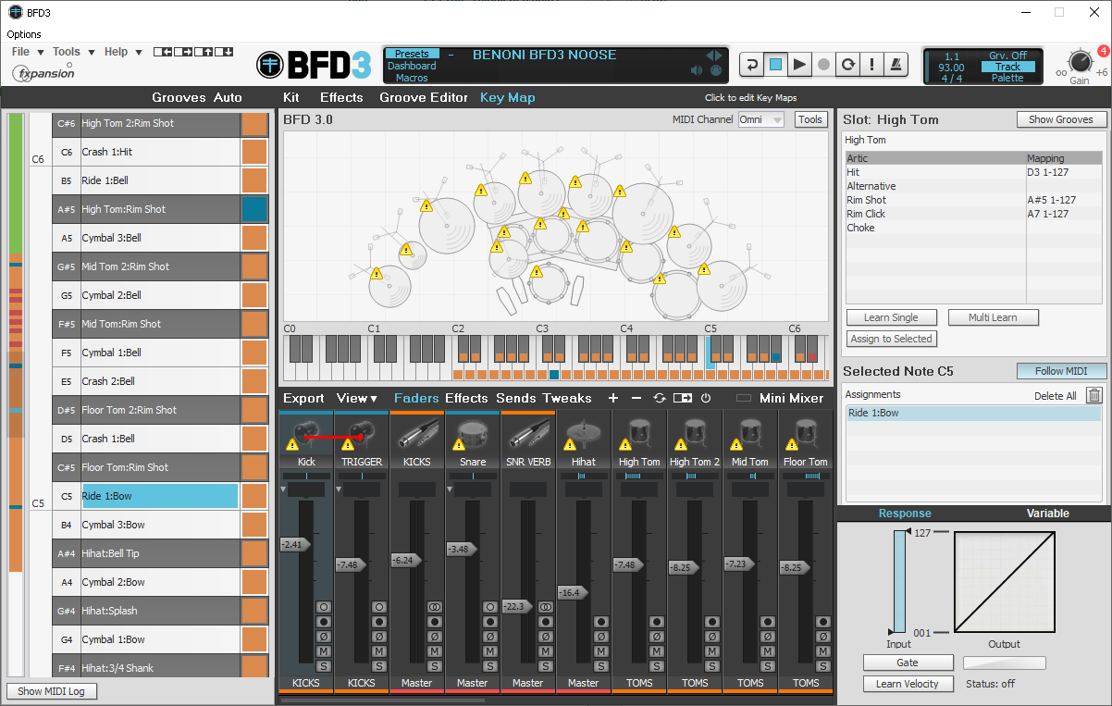Click the mixer power icon
Screen dimensions: 1112x706
click(705, 398)
